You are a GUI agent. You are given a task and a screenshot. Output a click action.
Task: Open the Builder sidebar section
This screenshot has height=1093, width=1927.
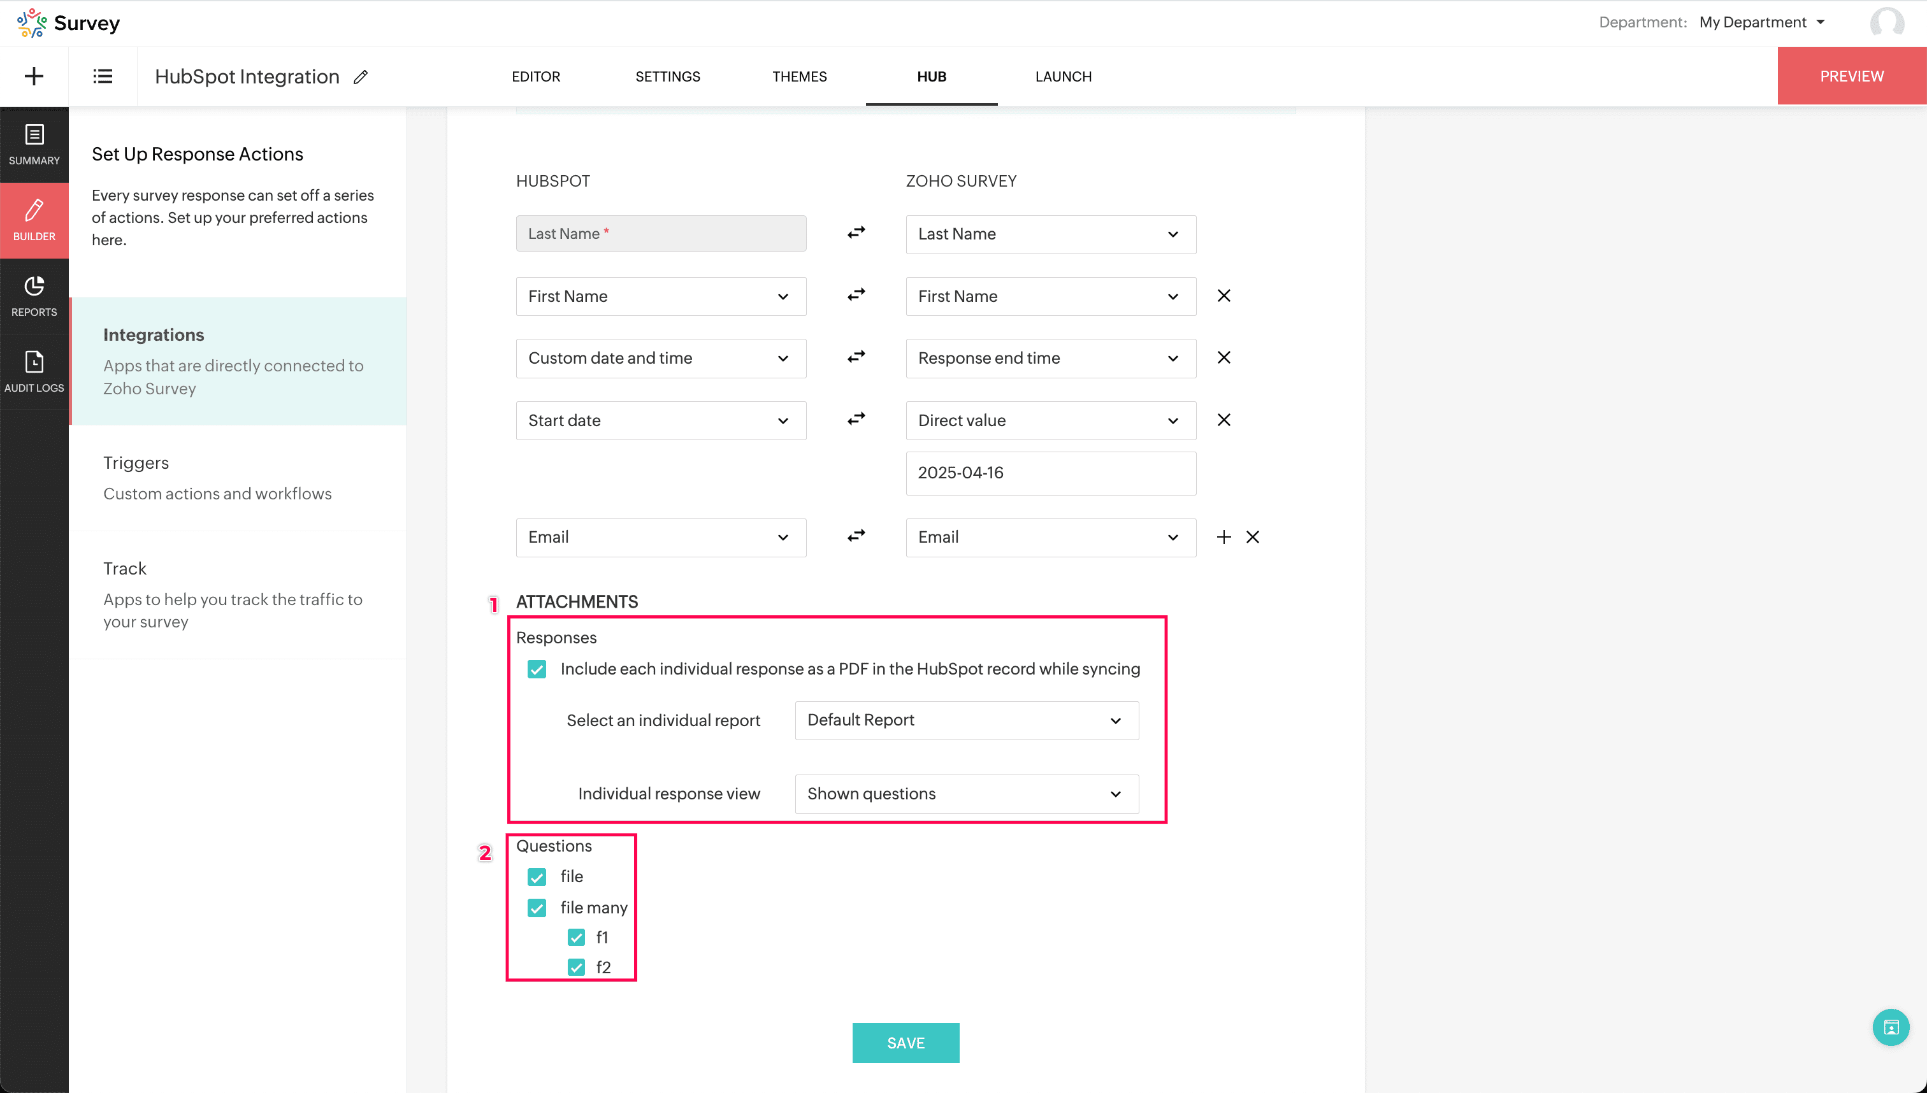34,220
